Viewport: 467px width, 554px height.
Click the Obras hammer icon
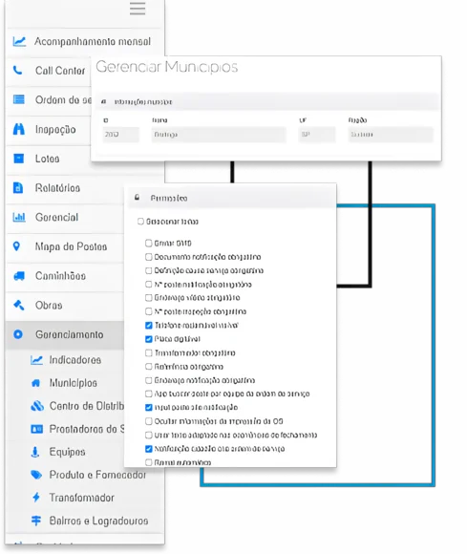pyautogui.click(x=19, y=305)
